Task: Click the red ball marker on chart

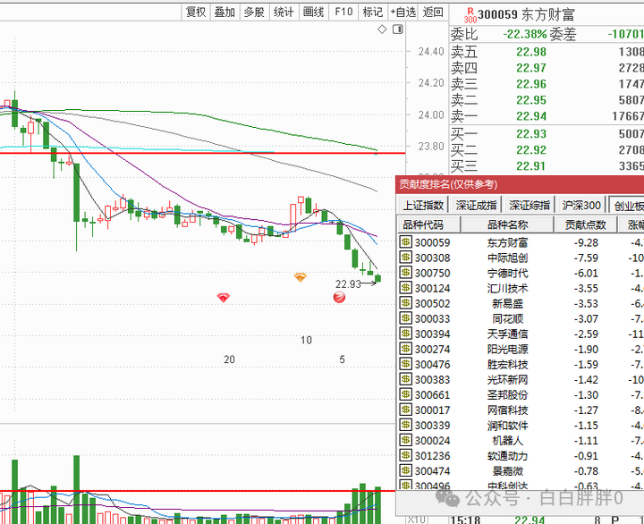Action: (x=339, y=297)
